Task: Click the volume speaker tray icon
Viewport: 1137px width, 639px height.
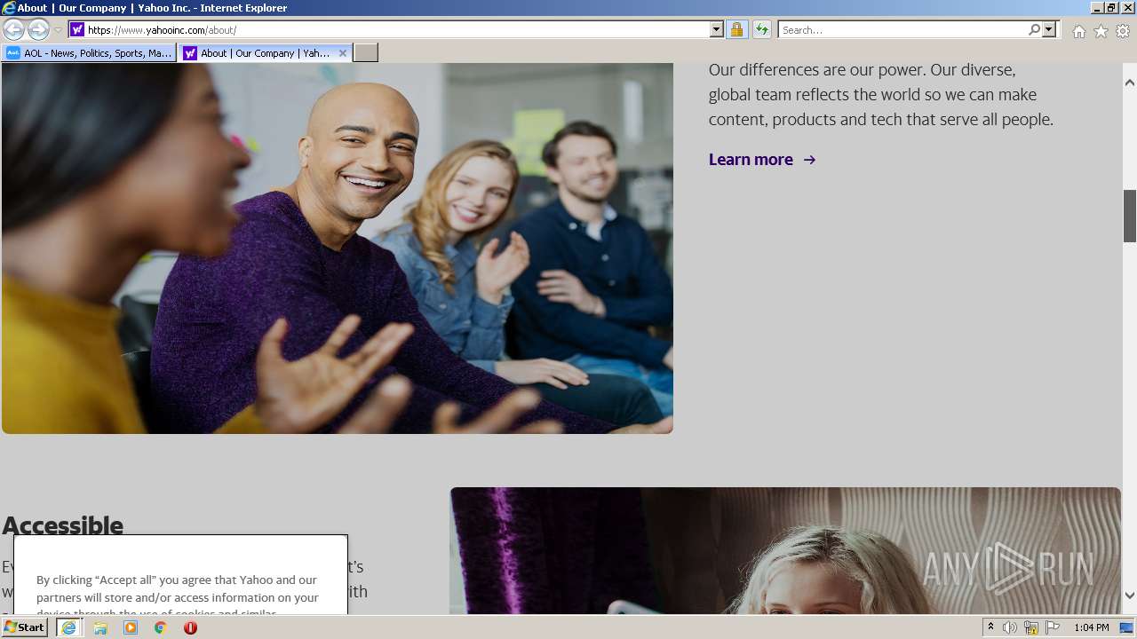Action: coord(1010,627)
